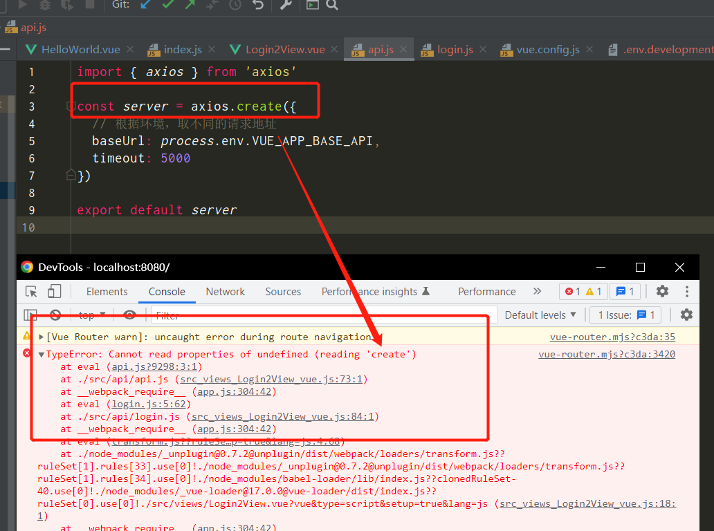Screen dimensions: 714x531
Task: Open console settings gear icon
Action: 686,315
